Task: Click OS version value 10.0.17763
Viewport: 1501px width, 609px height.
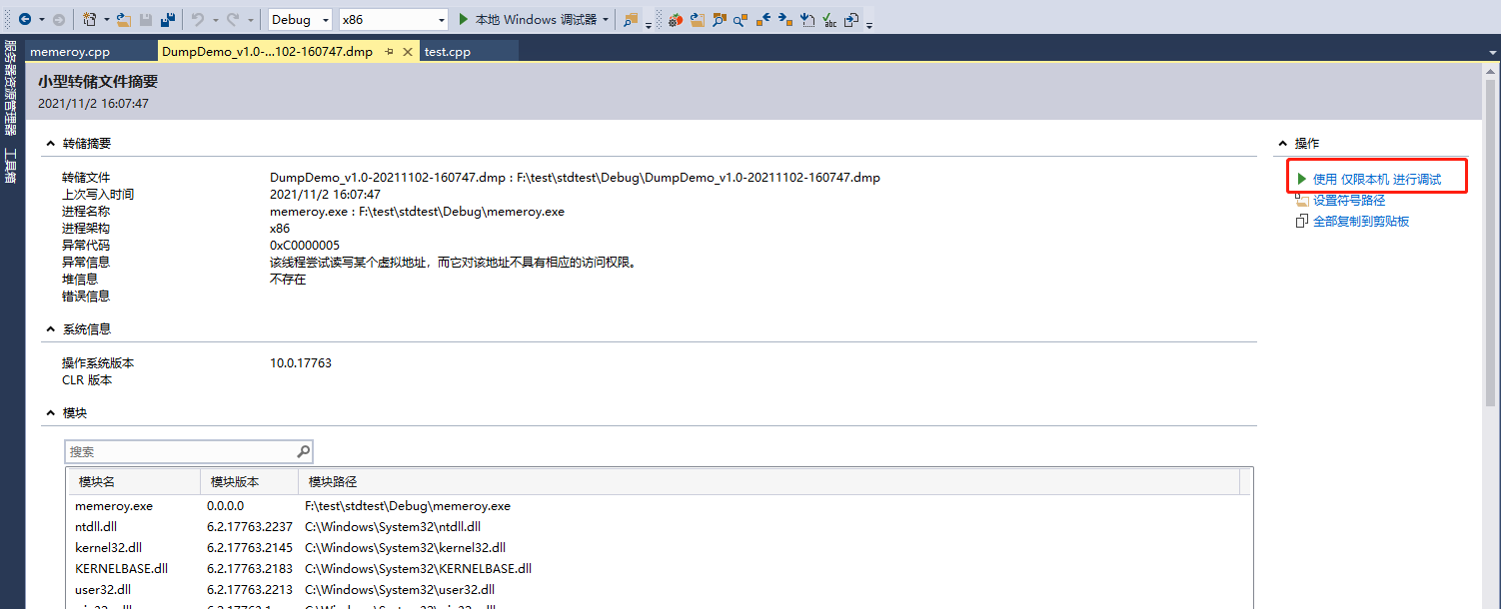Action: pyautogui.click(x=301, y=363)
